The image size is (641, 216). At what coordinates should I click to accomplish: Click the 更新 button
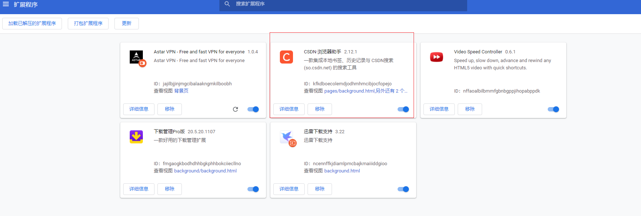[126, 24]
